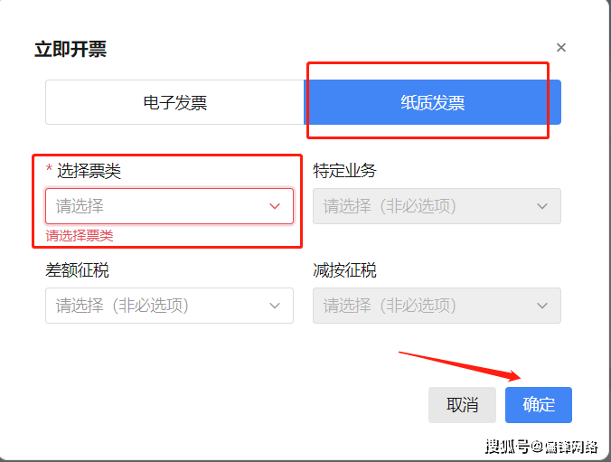611x462 pixels.
Task: Confirm with the 确定 button
Action: (539, 405)
